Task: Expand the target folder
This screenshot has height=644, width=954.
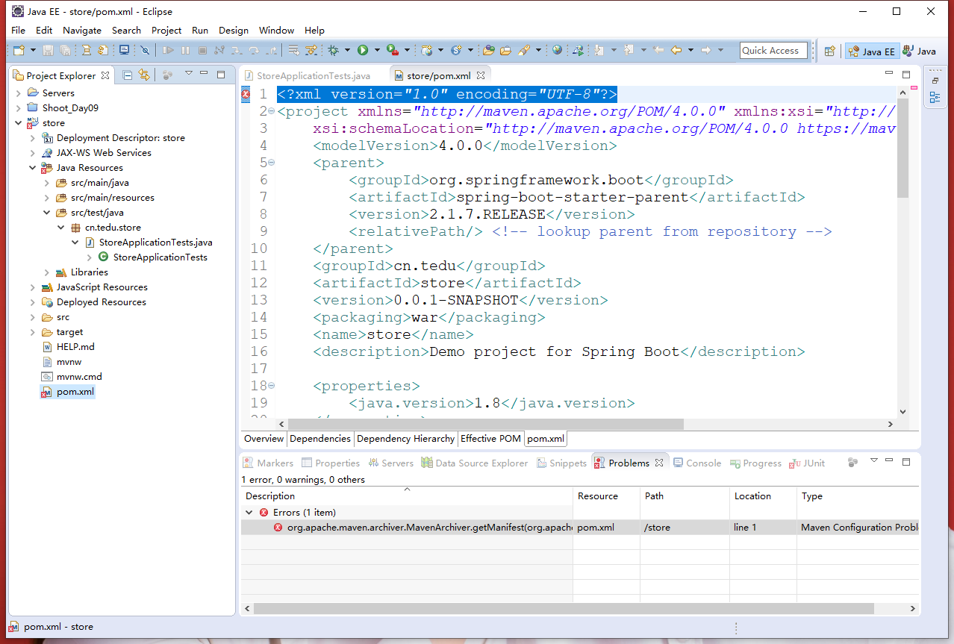Action: [33, 332]
